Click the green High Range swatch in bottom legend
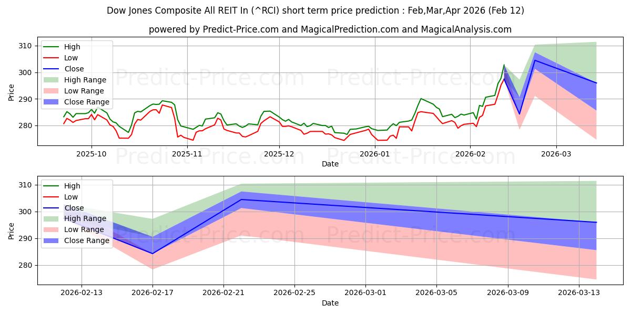The height and width of the screenshot is (315, 631). [x=53, y=218]
